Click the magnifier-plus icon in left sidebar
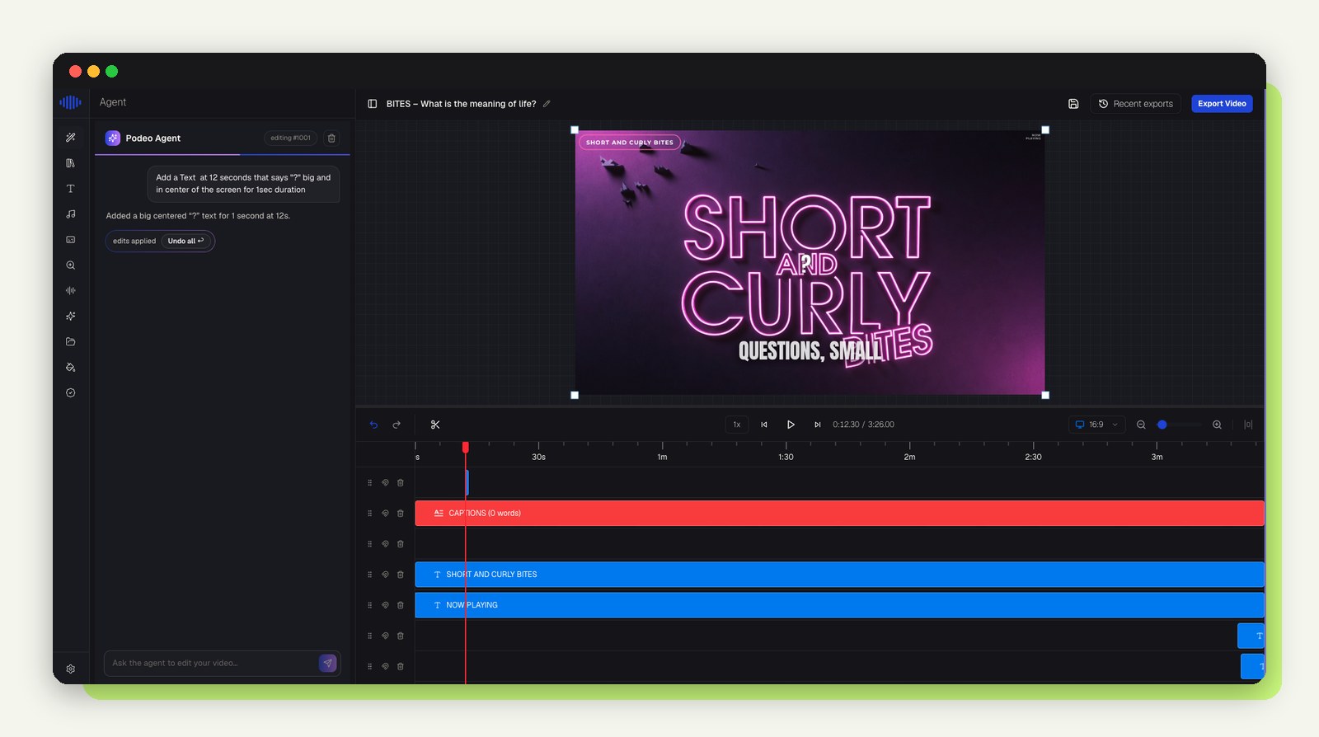This screenshot has width=1319, height=737. (71, 265)
